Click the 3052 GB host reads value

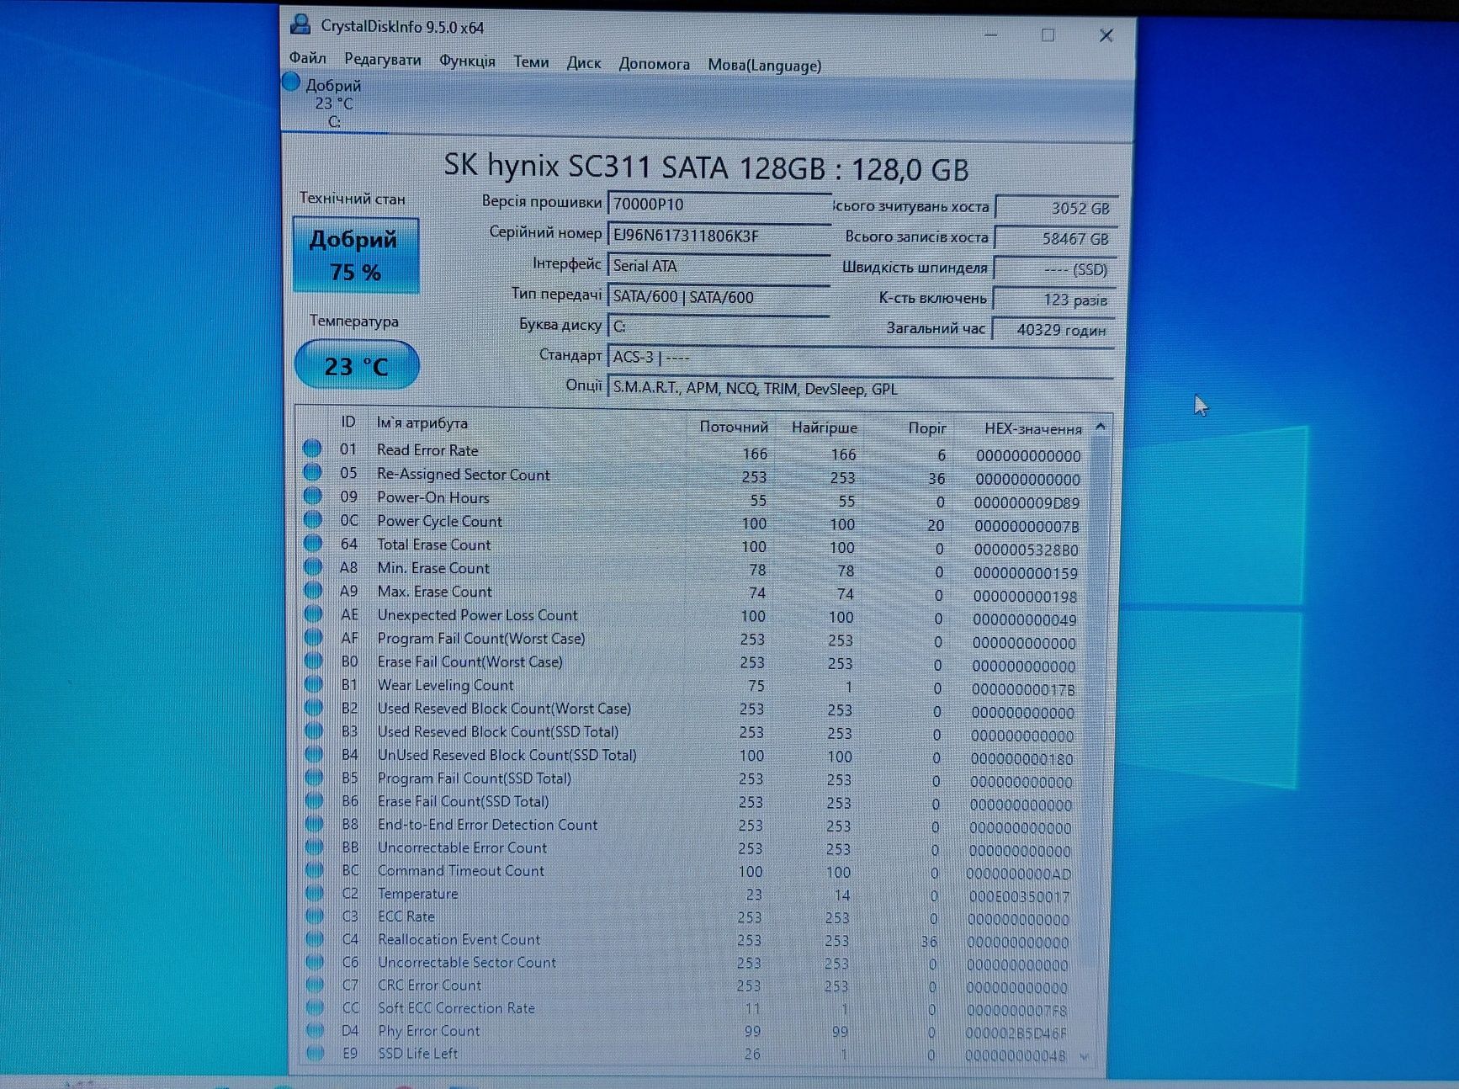pyautogui.click(x=1056, y=208)
